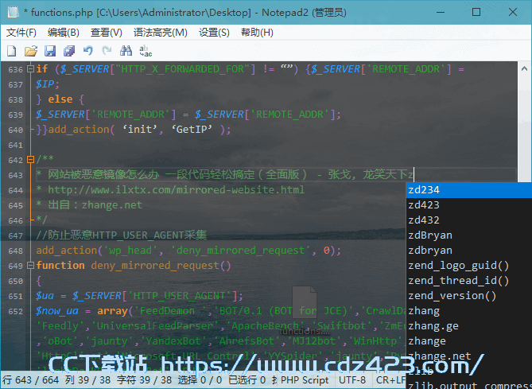
Task: Select the zhang.ge suggestion
Action: coord(469,326)
